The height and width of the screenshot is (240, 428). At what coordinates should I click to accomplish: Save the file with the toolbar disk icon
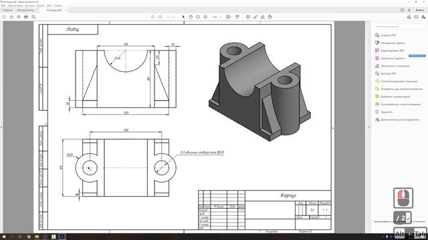pyautogui.click(x=4, y=17)
